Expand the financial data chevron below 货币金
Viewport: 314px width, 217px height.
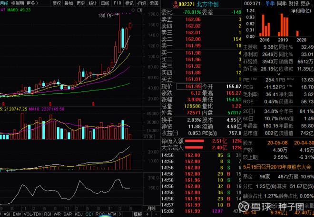(278, 74)
